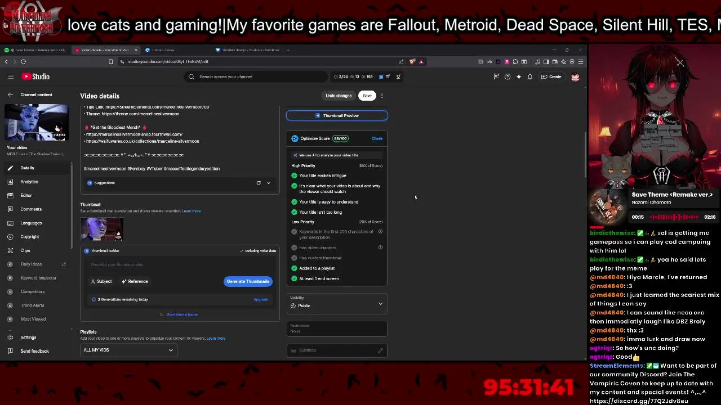Refresh the Suggestions row

point(259,183)
